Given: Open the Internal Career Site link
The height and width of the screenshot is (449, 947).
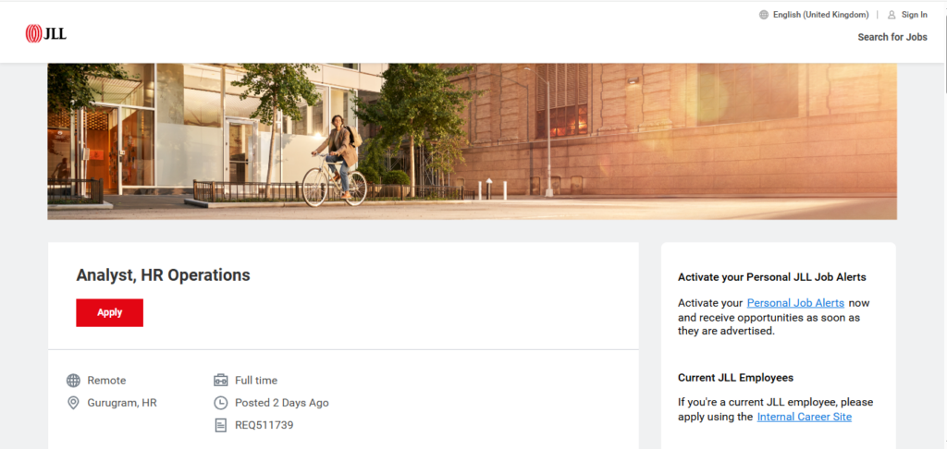Looking at the screenshot, I should (x=805, y=417).
